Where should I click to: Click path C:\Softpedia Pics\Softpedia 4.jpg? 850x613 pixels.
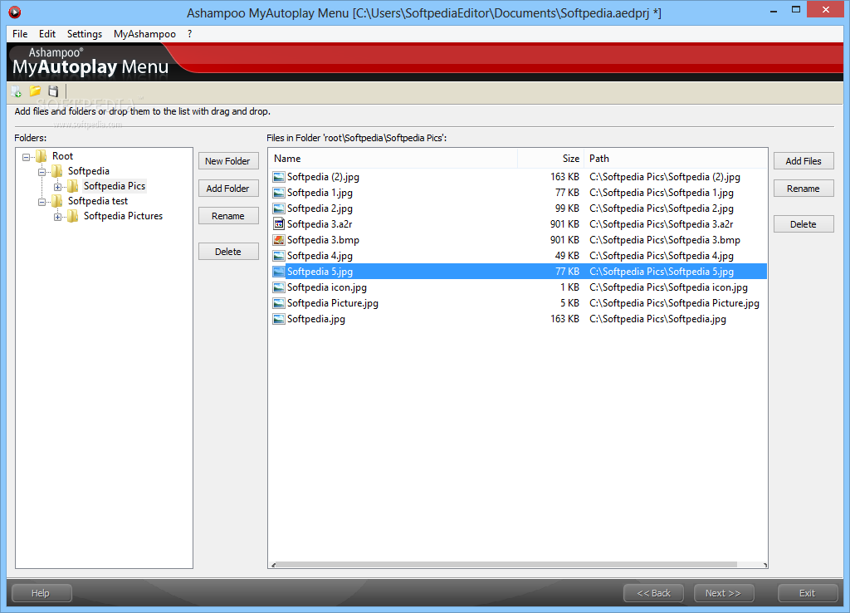(x=662, y=256)
